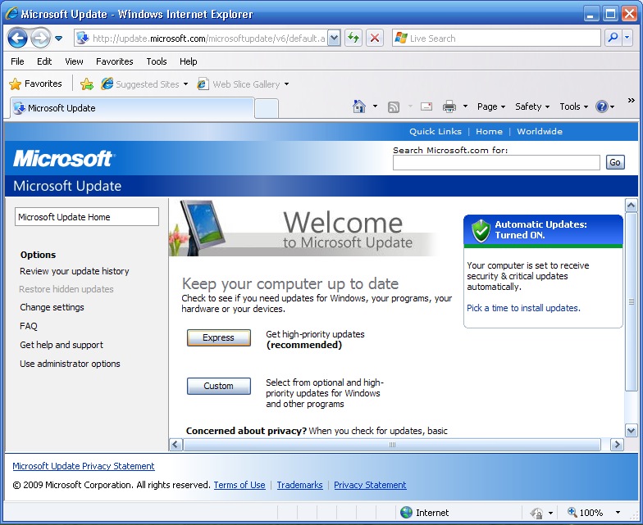Click Pick a time to install updates
The height and width of the screenshot is (525, 643).
click(523, 308)
